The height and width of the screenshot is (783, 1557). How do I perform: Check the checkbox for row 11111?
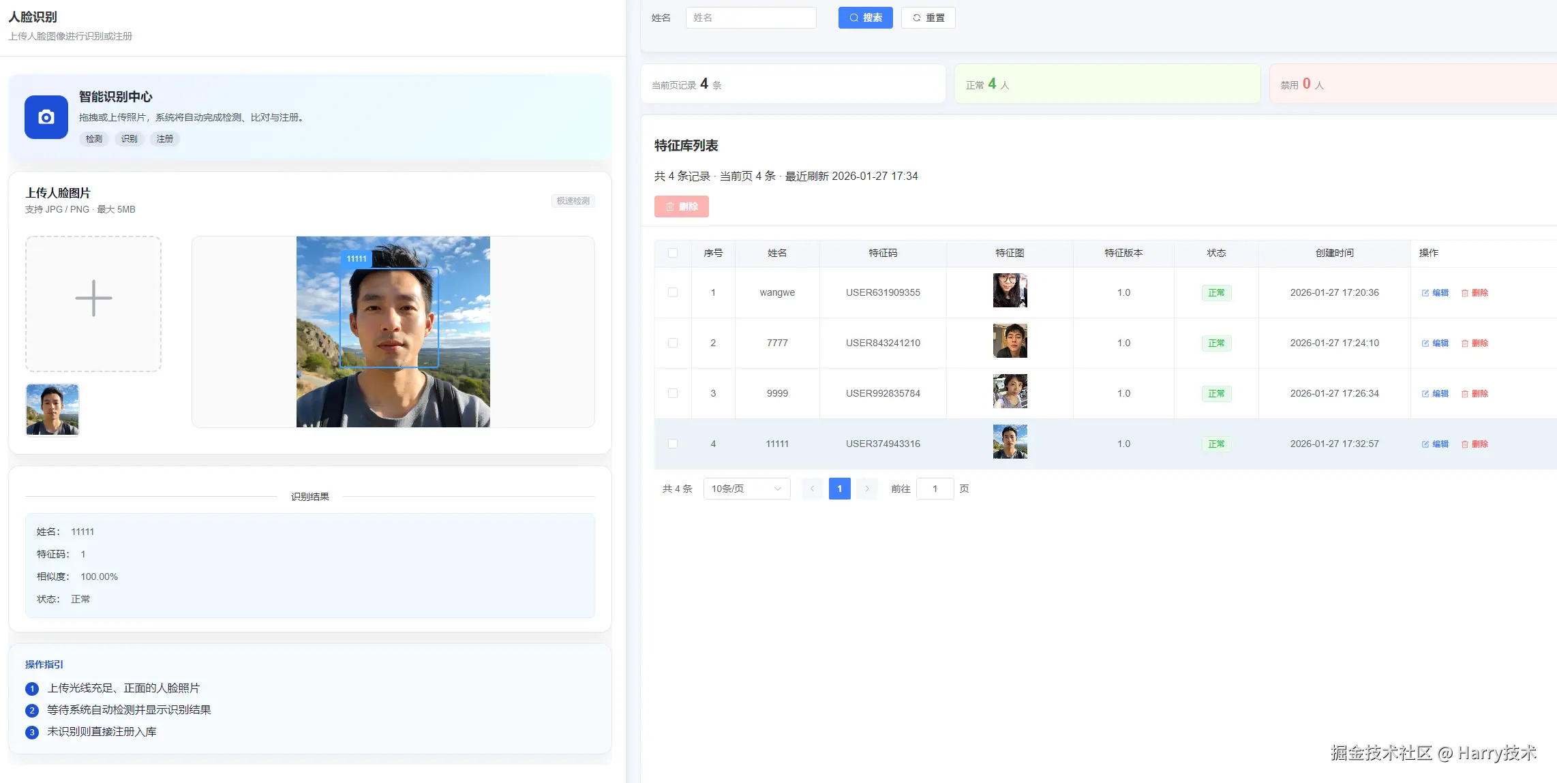tap(673, 444)
